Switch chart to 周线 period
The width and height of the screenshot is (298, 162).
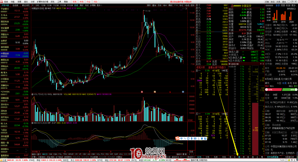click(x=81, y=5)
